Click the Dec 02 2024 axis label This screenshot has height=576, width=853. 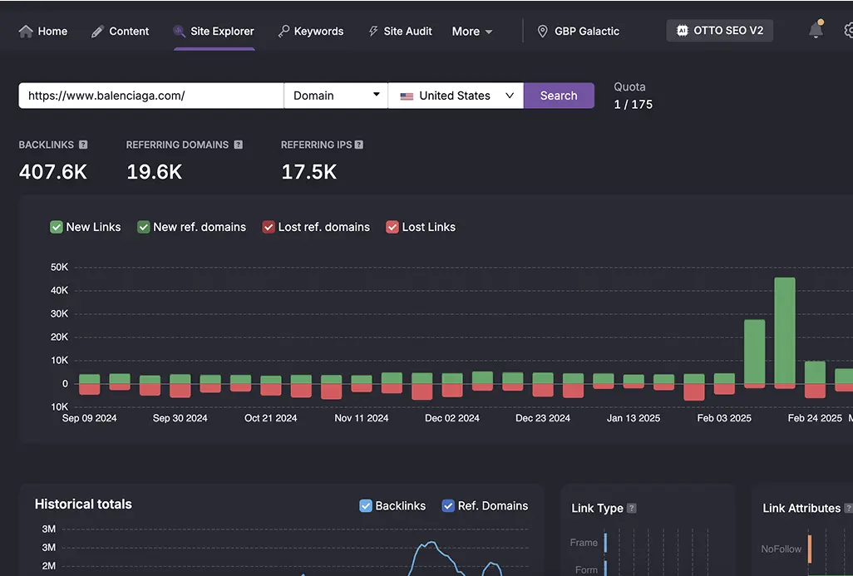pos(452,418)
